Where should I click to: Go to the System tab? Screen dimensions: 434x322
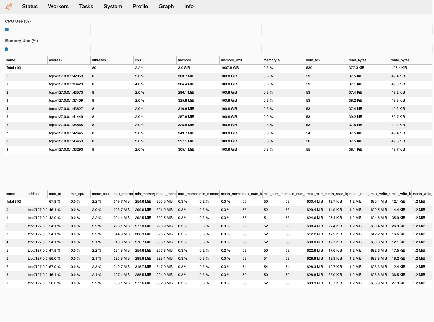click(113, 6)
